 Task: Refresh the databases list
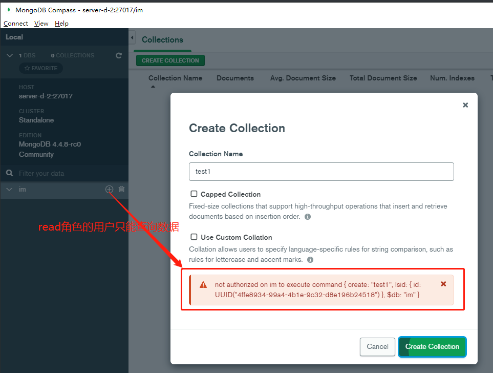click(x=118, y=55)
